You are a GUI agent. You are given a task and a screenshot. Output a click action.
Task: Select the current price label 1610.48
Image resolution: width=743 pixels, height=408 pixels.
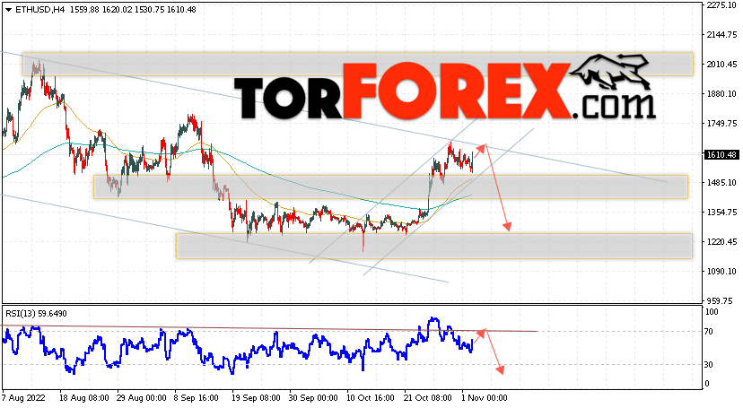coord(721,155)
